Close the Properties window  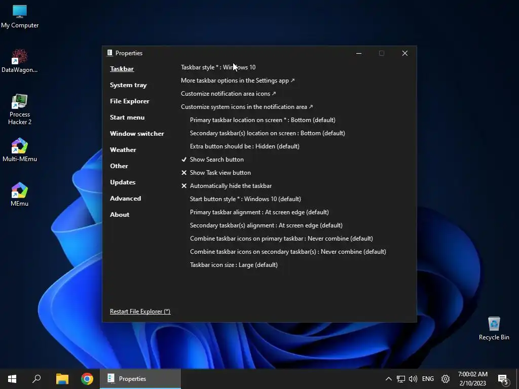pyautogui.click(x=405, y=53)
